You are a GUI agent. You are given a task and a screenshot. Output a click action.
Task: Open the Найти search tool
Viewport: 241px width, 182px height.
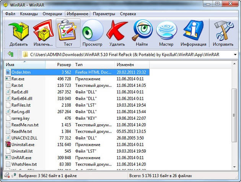pyautogui.click(x=142, y=31)
